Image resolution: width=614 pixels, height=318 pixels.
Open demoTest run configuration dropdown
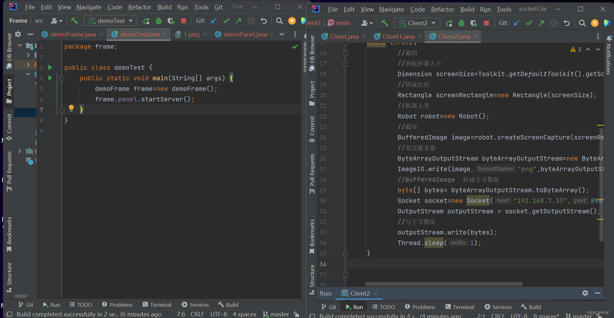pos(111,21)
